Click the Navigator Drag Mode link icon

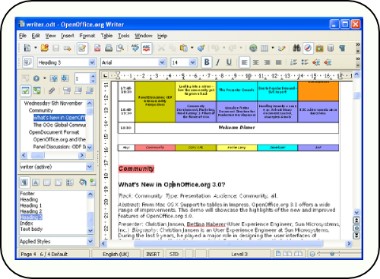[52, 90]
